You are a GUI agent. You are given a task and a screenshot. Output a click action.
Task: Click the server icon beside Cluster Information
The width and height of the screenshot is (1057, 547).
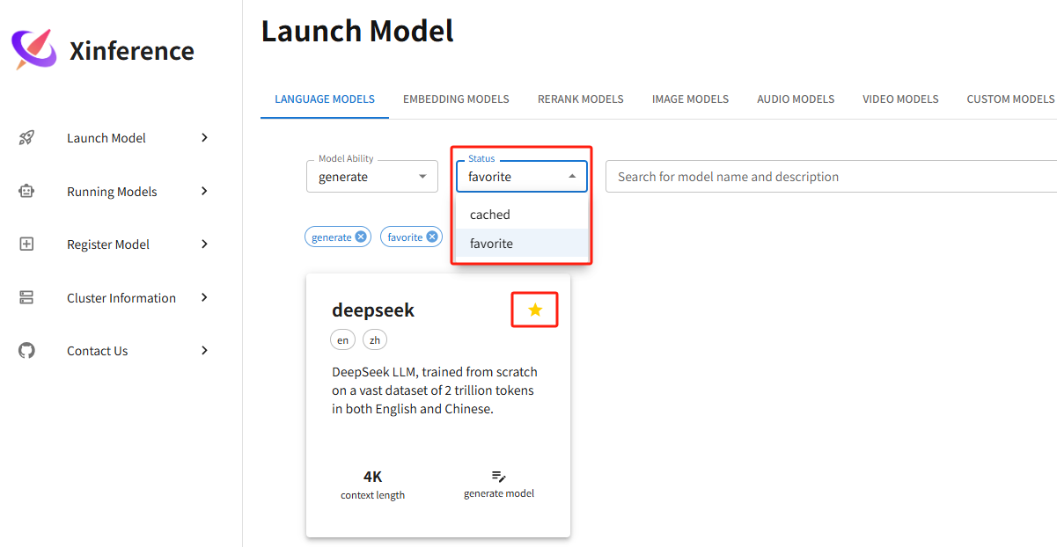pos(26,298)
